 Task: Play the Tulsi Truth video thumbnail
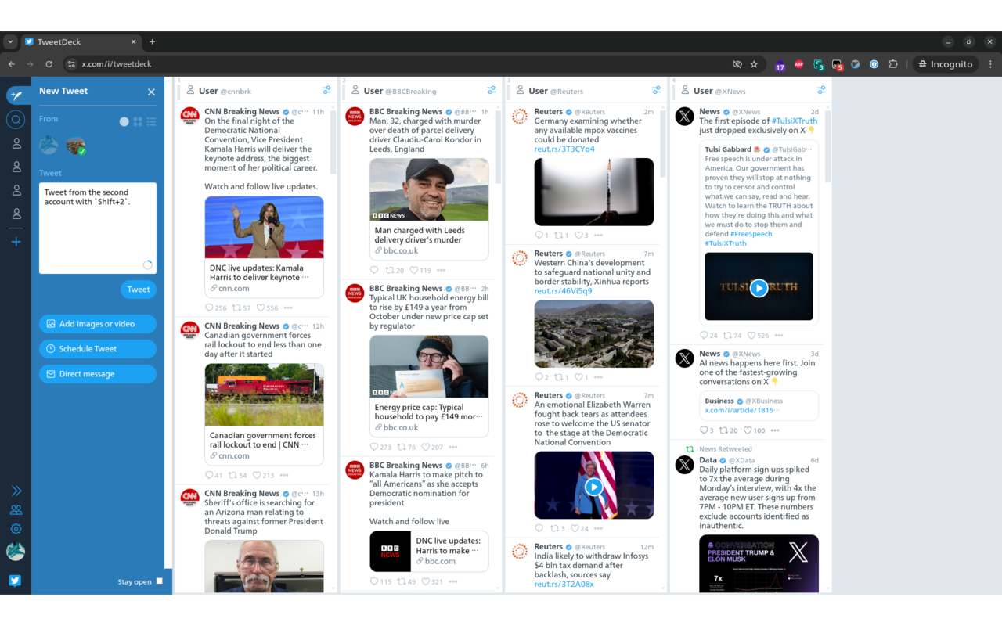coord(759,287)
